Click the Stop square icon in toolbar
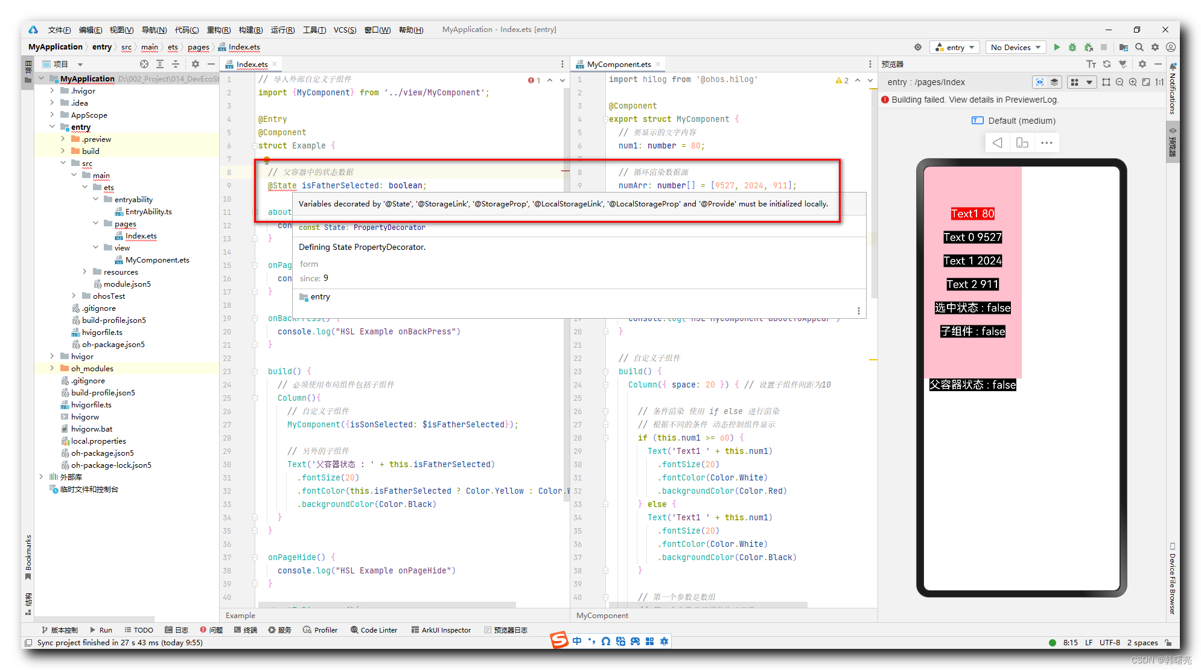The width and height of the screenshot is (1201, 670). (x=1104, y=47)
